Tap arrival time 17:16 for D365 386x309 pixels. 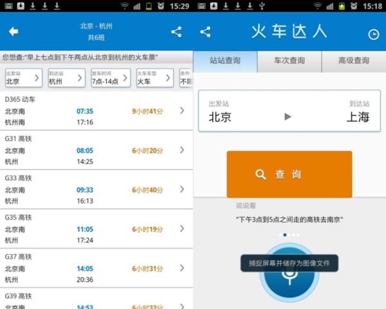85,122
